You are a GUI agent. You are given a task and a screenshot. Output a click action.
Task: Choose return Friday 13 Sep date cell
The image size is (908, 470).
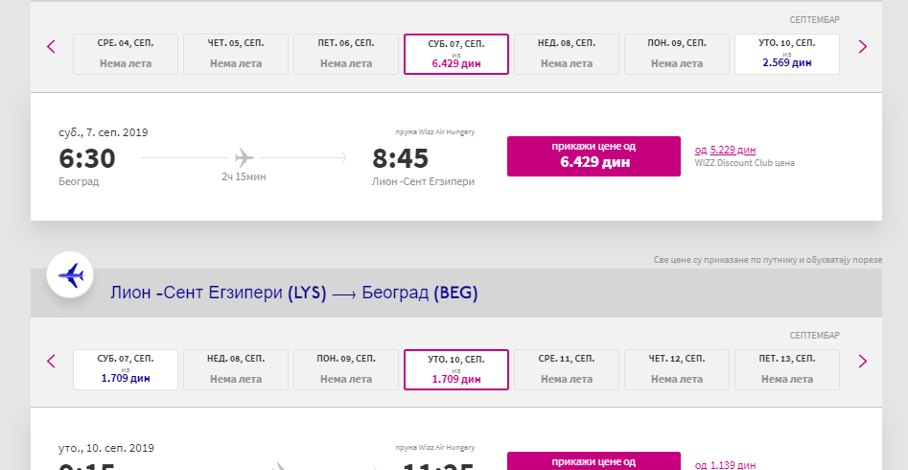click(x=787, y=369)
